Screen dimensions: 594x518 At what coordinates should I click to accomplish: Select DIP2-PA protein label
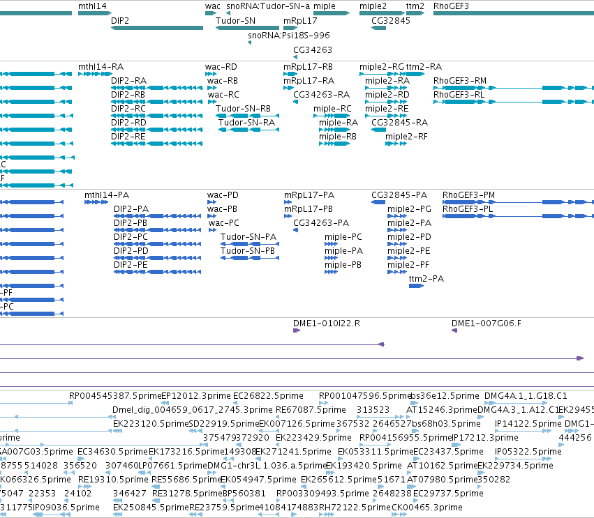coord(131,209)
